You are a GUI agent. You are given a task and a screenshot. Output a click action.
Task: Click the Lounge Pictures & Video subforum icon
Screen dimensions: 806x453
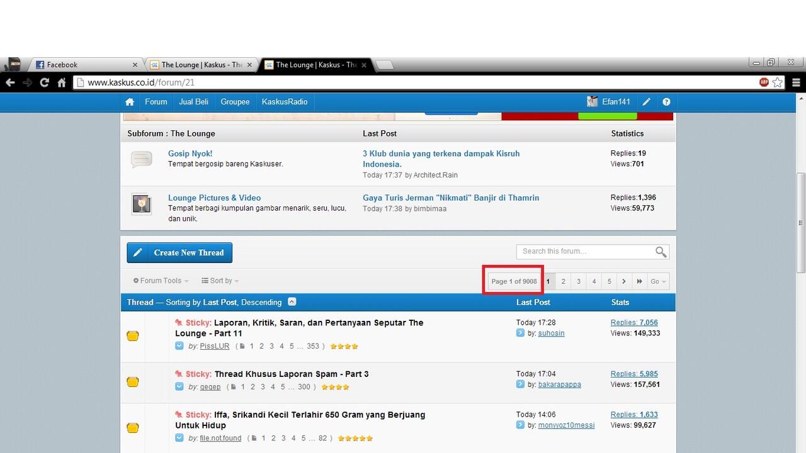[x=142, y=204]
